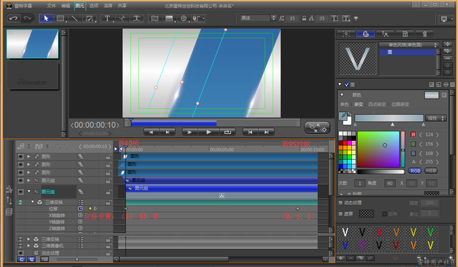The image size is (458, 267).
Task: Click the keyframe button right of playback controls
Action: (x=317, y=128)
